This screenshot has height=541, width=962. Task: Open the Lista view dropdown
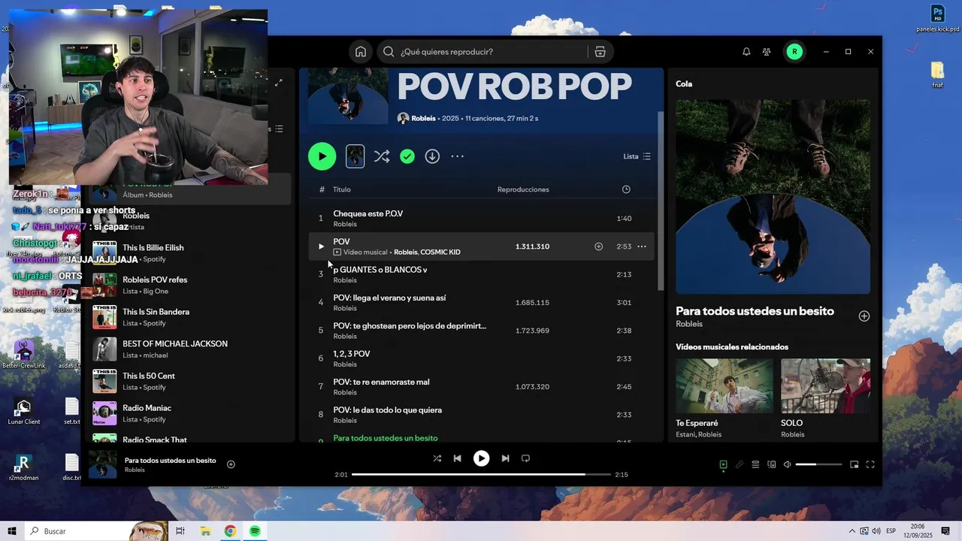(637, 156)
